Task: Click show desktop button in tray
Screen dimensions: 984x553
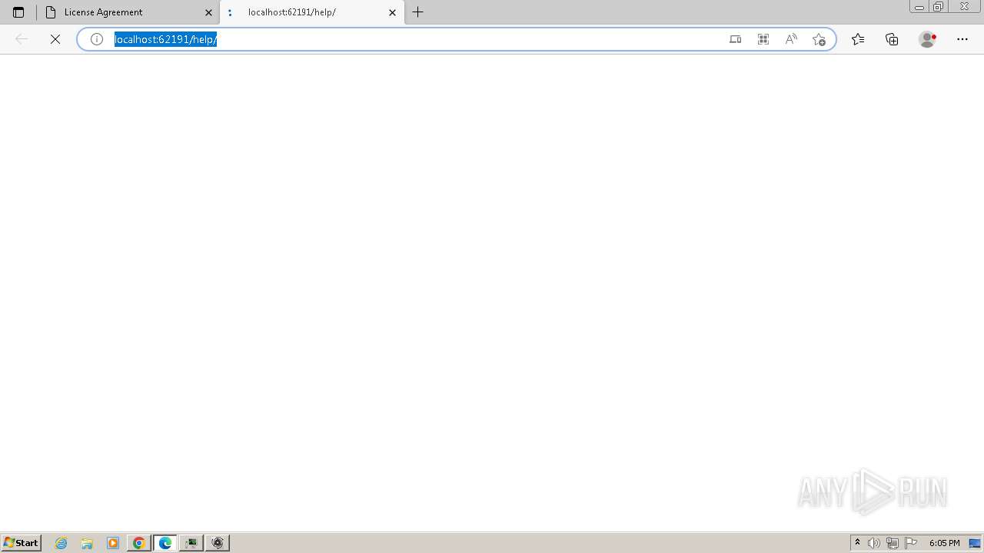Action: click(975, 543)
